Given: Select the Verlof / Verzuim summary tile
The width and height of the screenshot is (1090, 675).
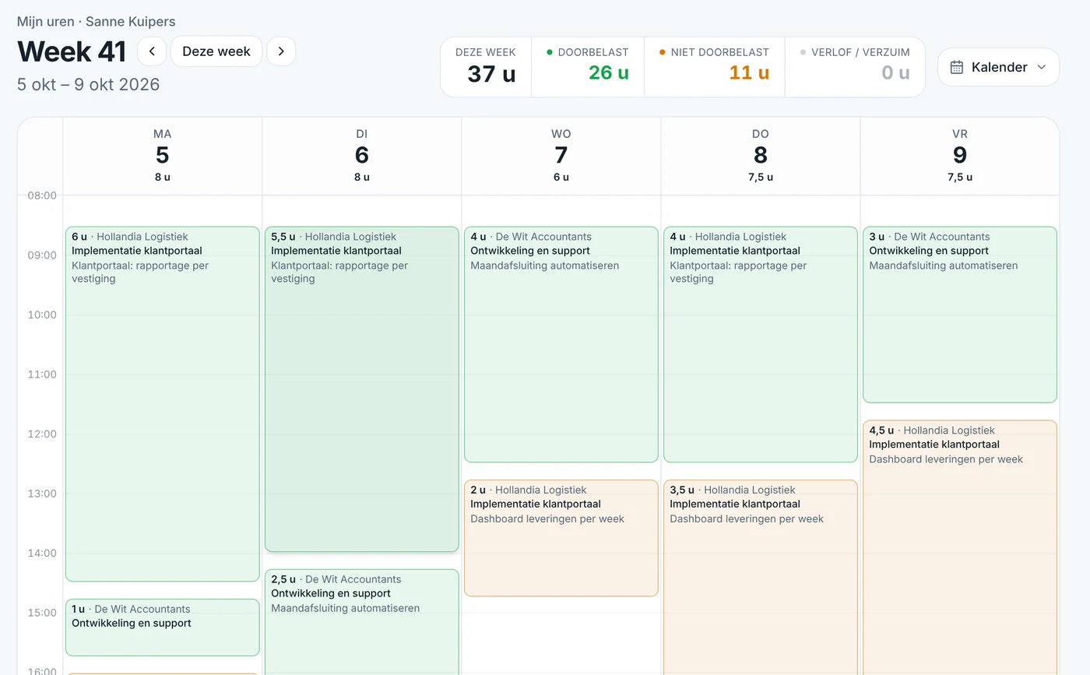Looking at the screenshot, I should point(855,67).
